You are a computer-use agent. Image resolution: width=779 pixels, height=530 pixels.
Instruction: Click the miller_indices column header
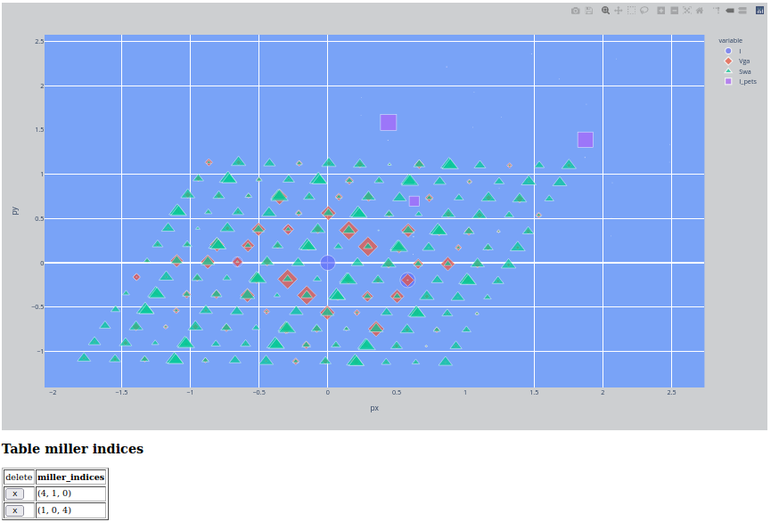coord(70,477)
